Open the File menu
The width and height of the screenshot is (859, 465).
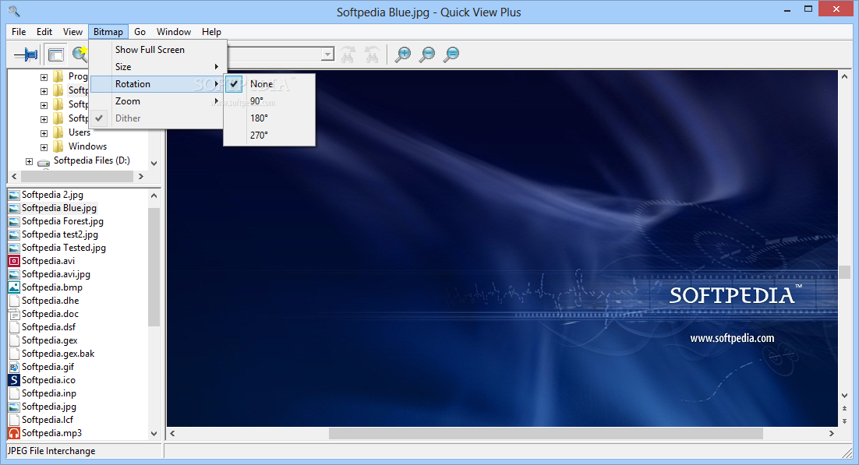19,32
